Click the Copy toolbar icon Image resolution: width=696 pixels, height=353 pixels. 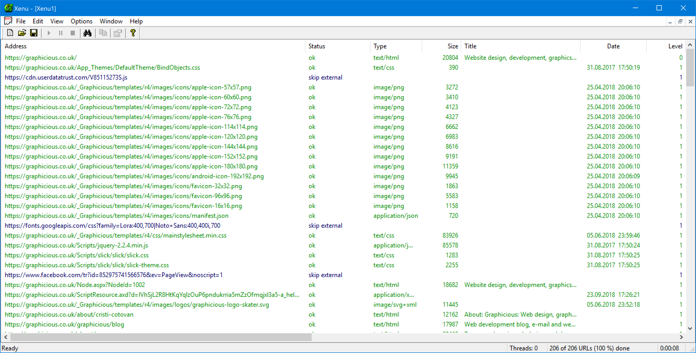(x=103, y=33)
